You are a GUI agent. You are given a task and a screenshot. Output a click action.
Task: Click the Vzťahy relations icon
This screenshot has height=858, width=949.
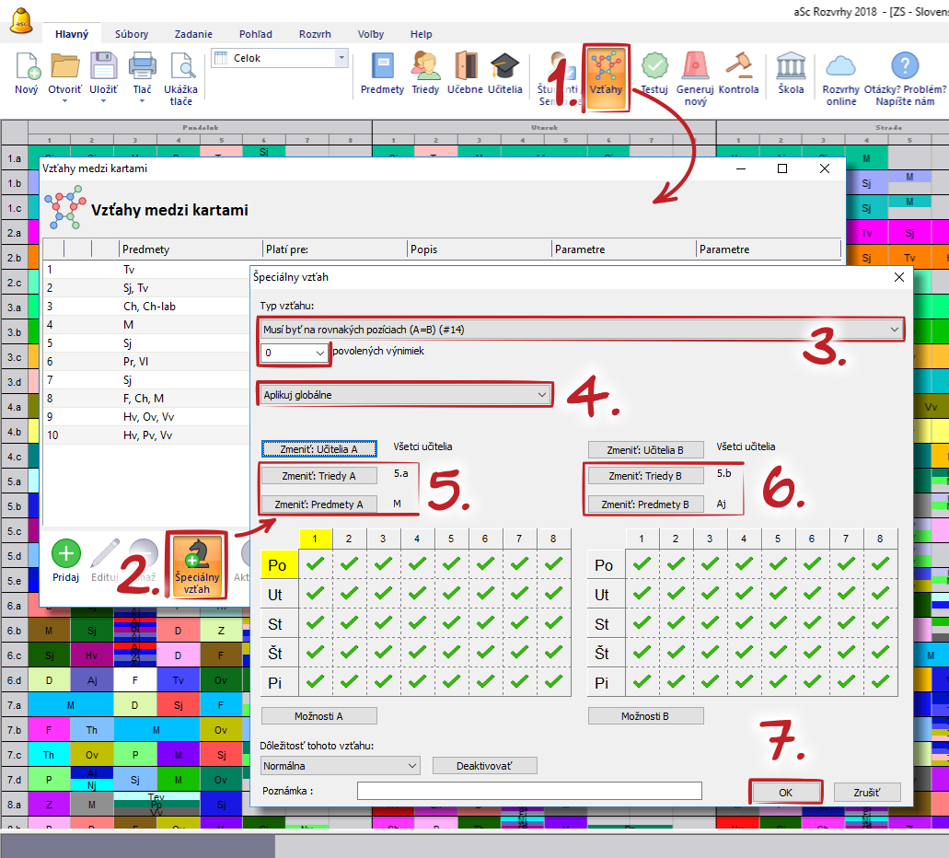[606, 68]
